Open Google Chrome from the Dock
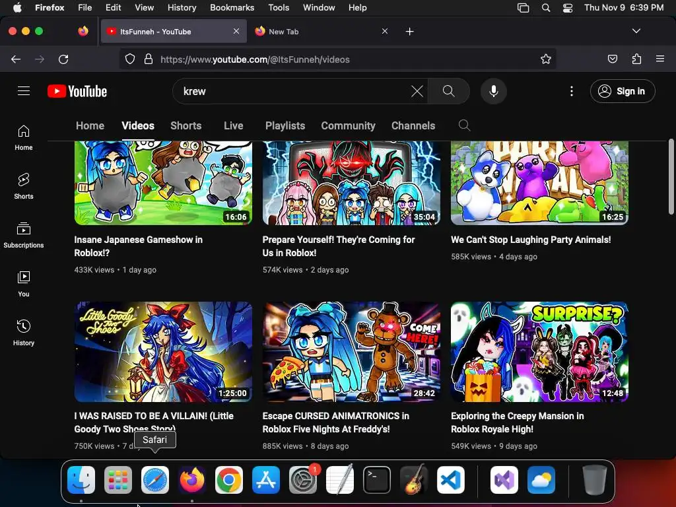 point(229,480)
